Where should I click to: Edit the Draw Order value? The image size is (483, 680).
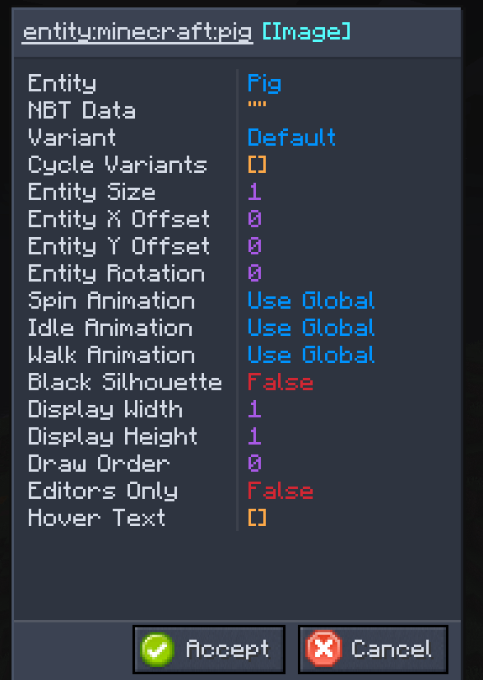pyautogui.click(x=254, y=463)
